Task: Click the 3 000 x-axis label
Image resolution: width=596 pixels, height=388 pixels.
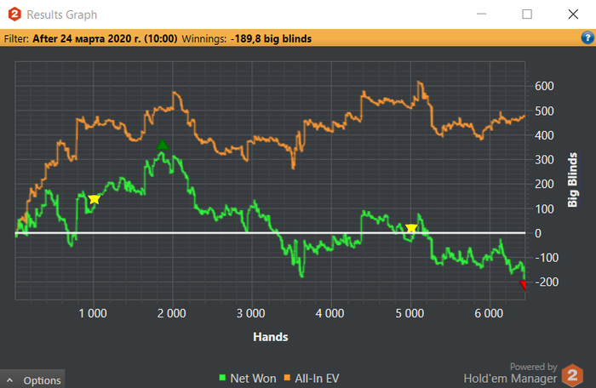Action: [x=251, y=313]
